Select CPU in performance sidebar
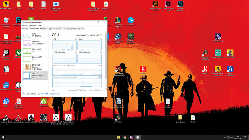Viewport: 249px width, 140px height. tap(35, 35)
